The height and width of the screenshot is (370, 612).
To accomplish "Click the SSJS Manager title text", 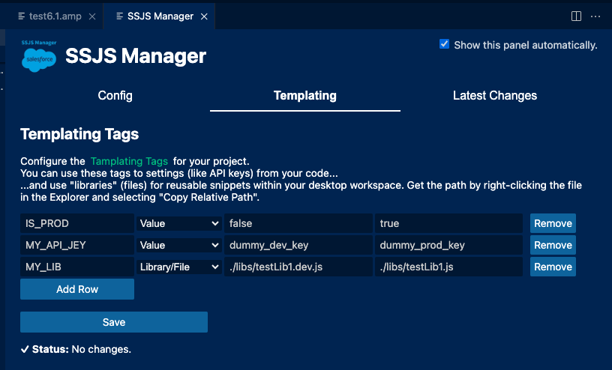I will (136, 55).
